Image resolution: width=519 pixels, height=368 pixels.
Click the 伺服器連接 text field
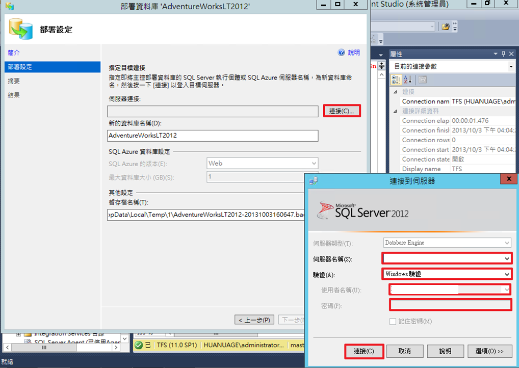[x=213, y=111]
